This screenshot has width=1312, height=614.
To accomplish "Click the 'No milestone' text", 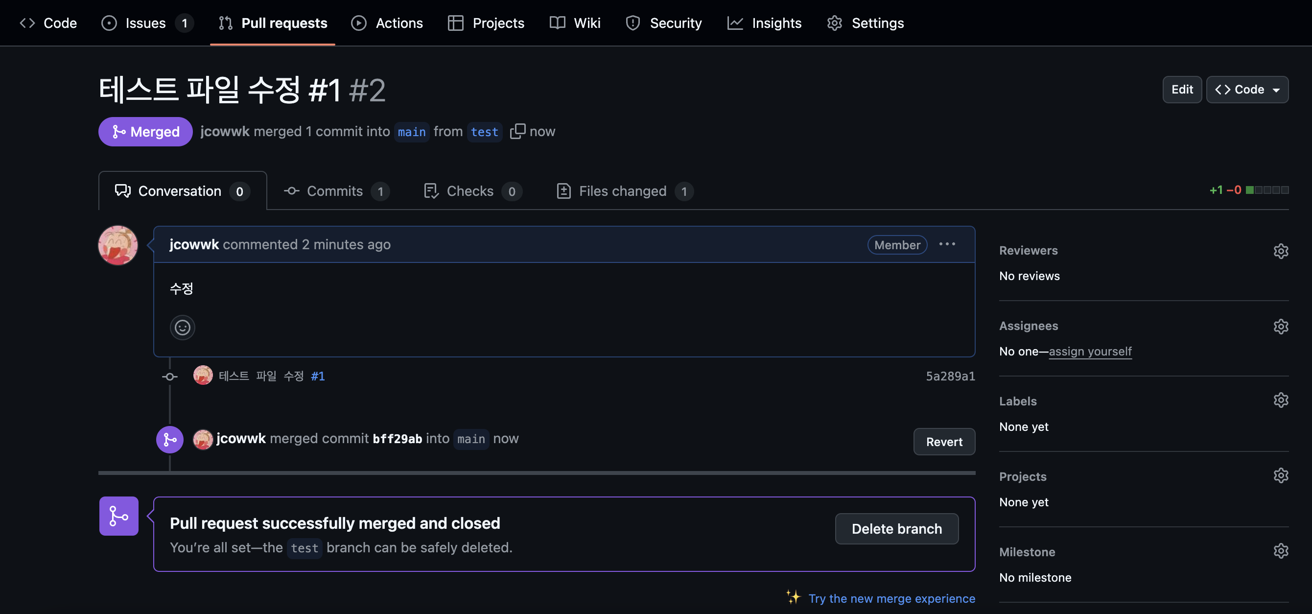I will pyautogui.click(x=1035, y=578).
